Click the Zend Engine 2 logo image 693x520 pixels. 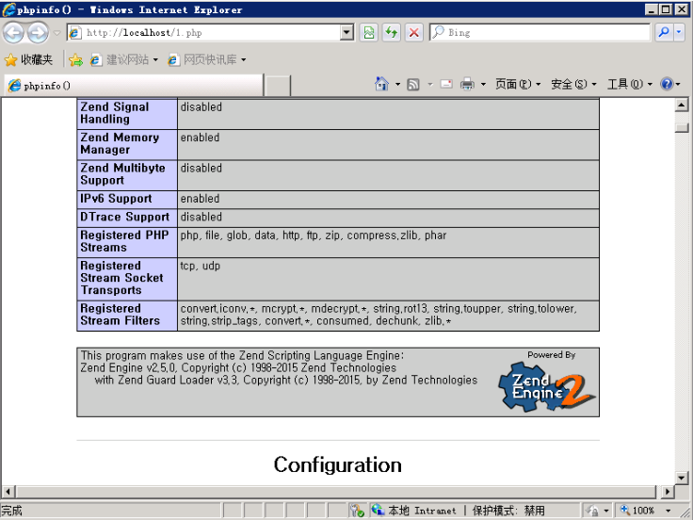[547, 386]
